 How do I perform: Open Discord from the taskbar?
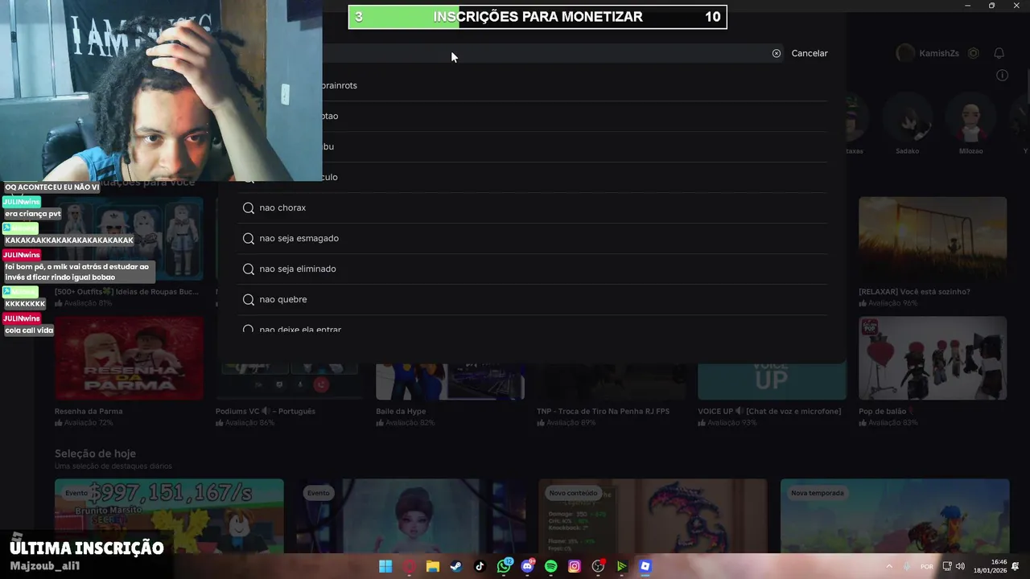tap(528, 566)
